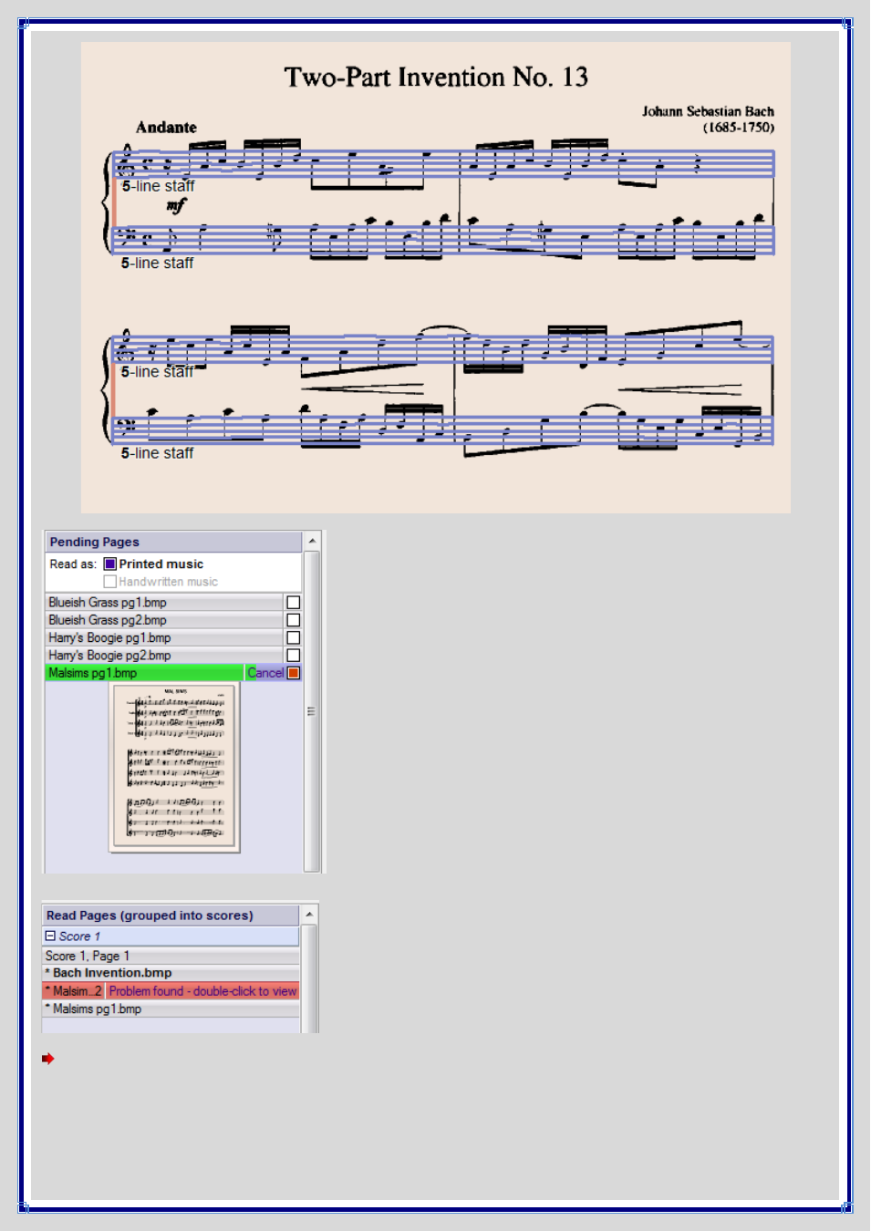The image size is (871, 1231).
Task: Enable the Printed music read option
Action: [x=110, y=564]
